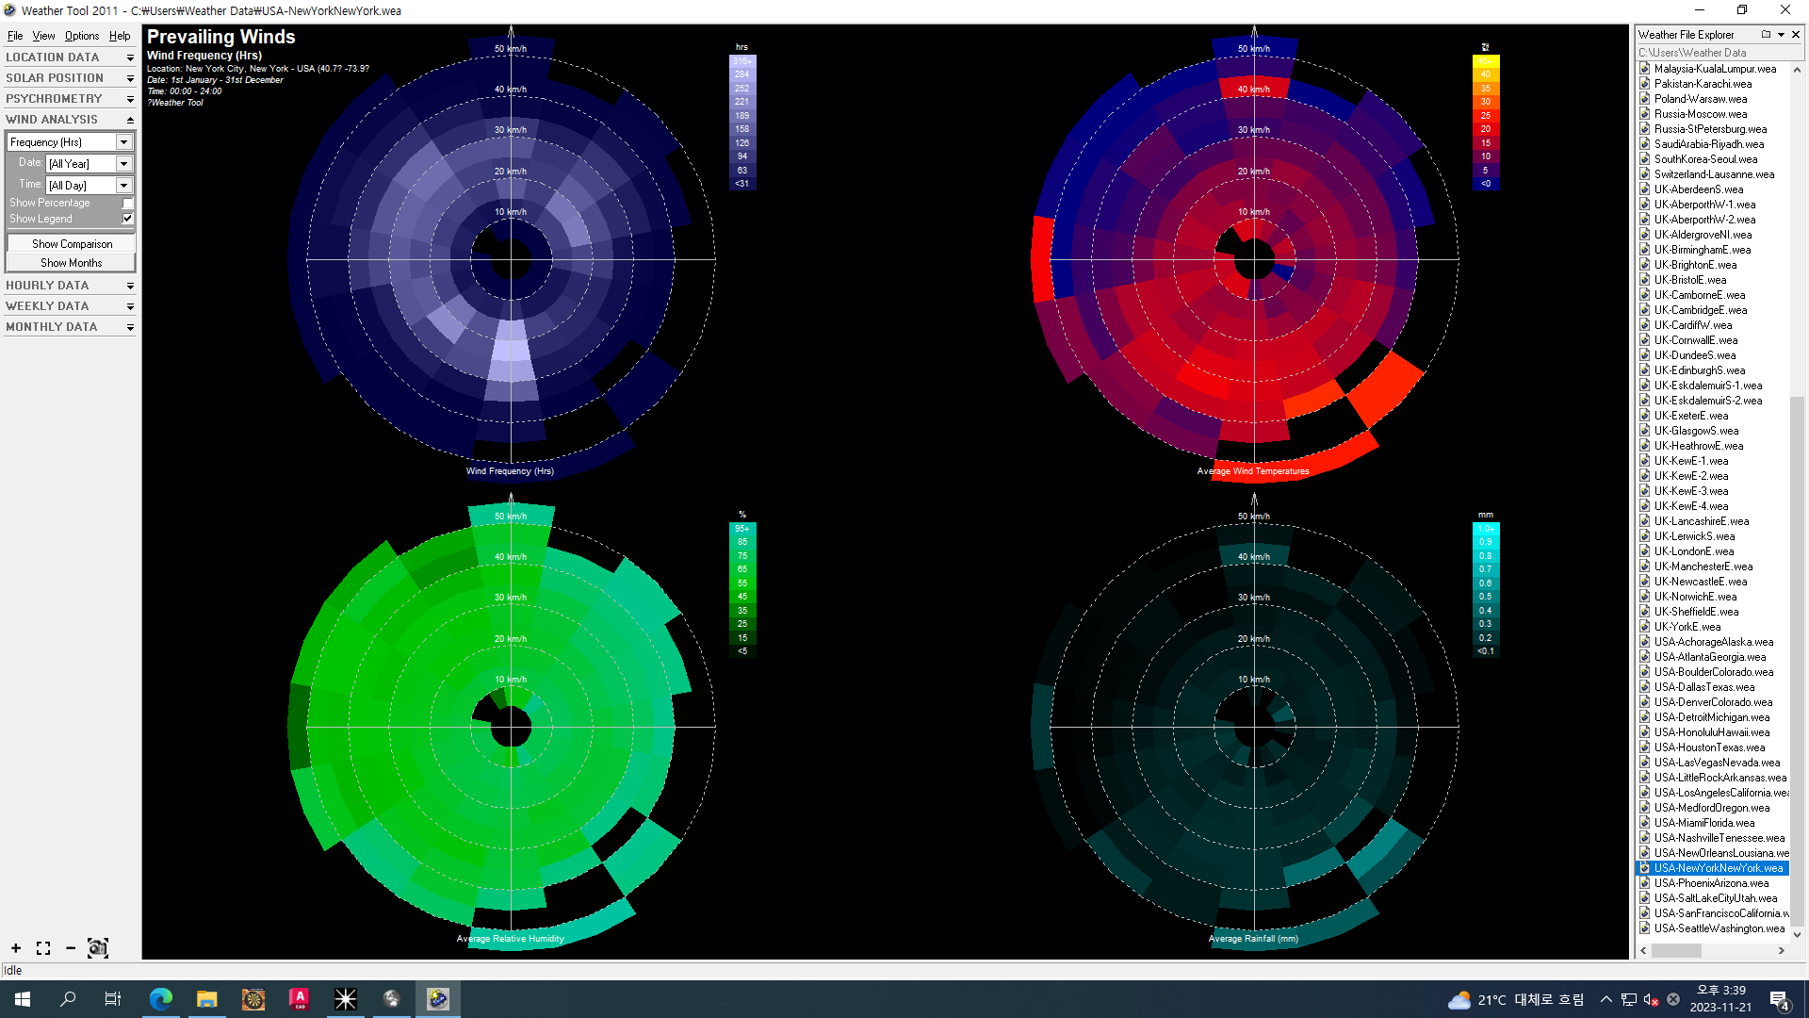The height and width of the screenshot is (1018, 1809).
Task: Select USA-MiamiFlorida.wea in the file list
Action: pos(1703,823)
